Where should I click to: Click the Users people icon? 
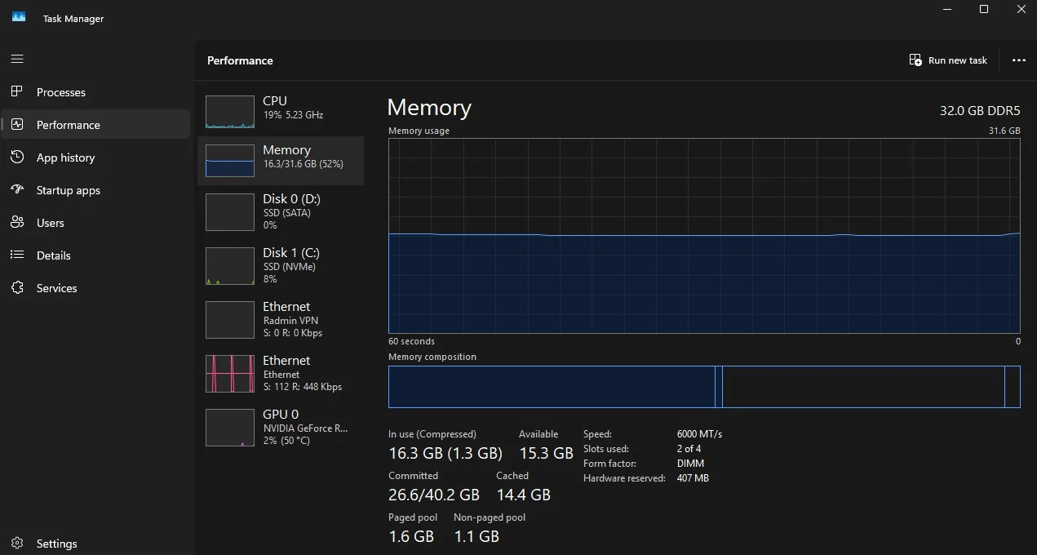coord(17,222)
